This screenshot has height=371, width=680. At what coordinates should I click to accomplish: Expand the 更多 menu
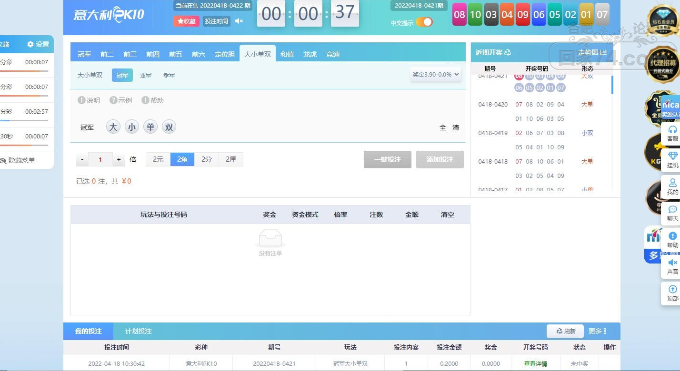(598, 331)
